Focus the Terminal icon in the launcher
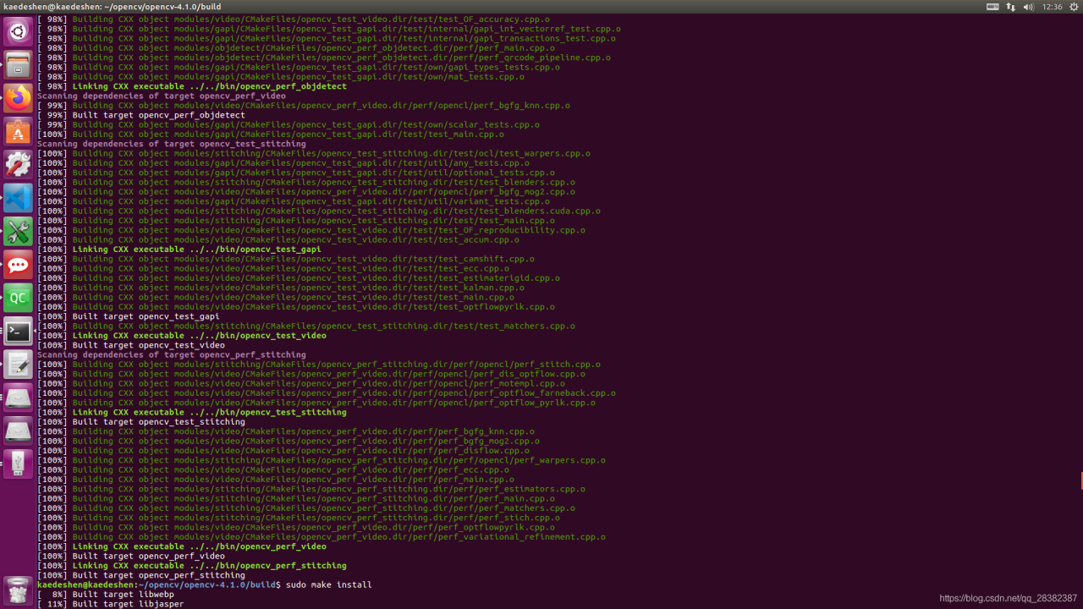 pos(18,331)
